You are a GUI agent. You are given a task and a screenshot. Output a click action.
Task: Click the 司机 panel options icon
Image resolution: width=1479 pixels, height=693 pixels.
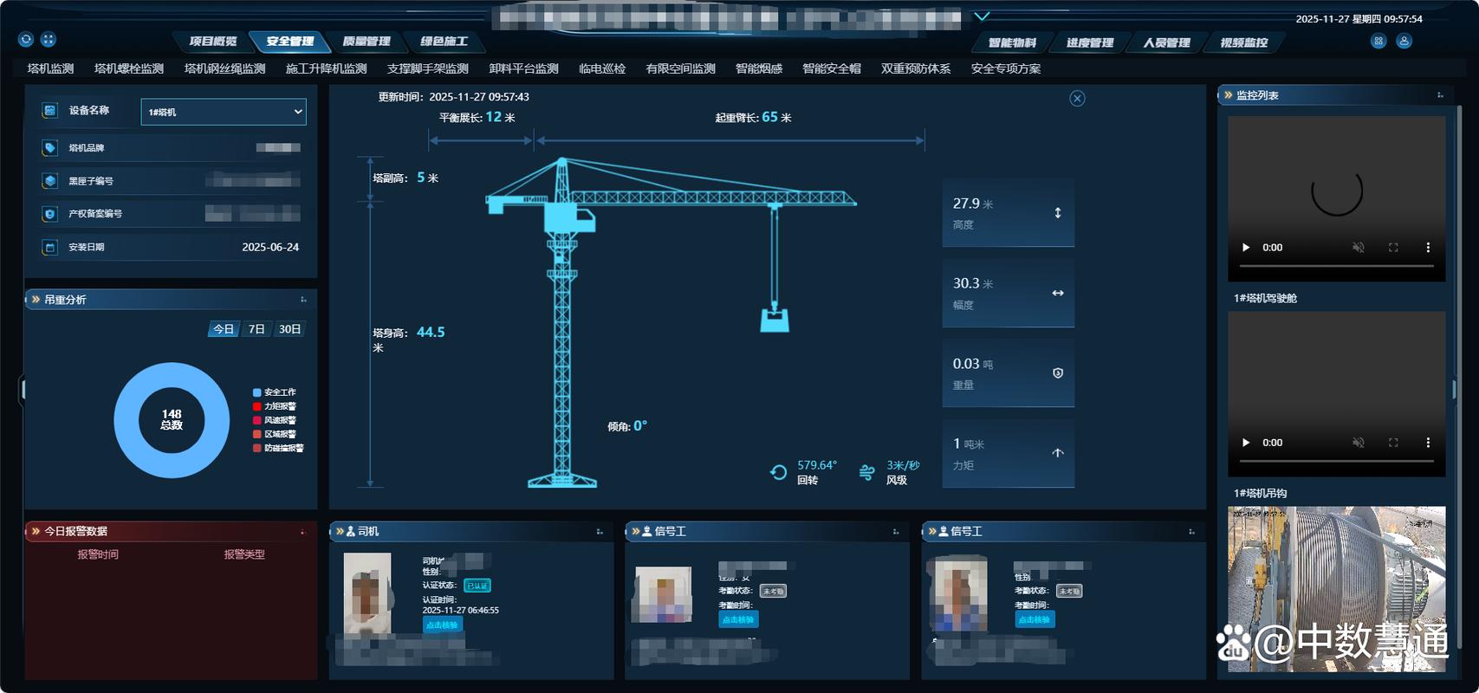[600, 532]
